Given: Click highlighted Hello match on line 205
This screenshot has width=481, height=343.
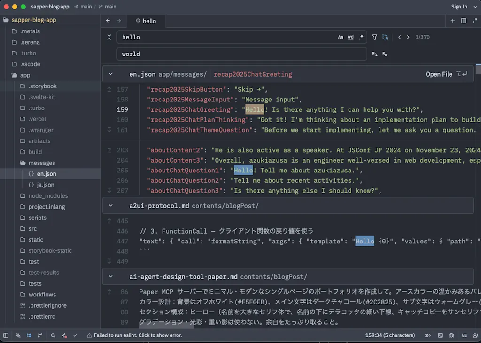Looking at the screenshot, I should pos(243,170).
